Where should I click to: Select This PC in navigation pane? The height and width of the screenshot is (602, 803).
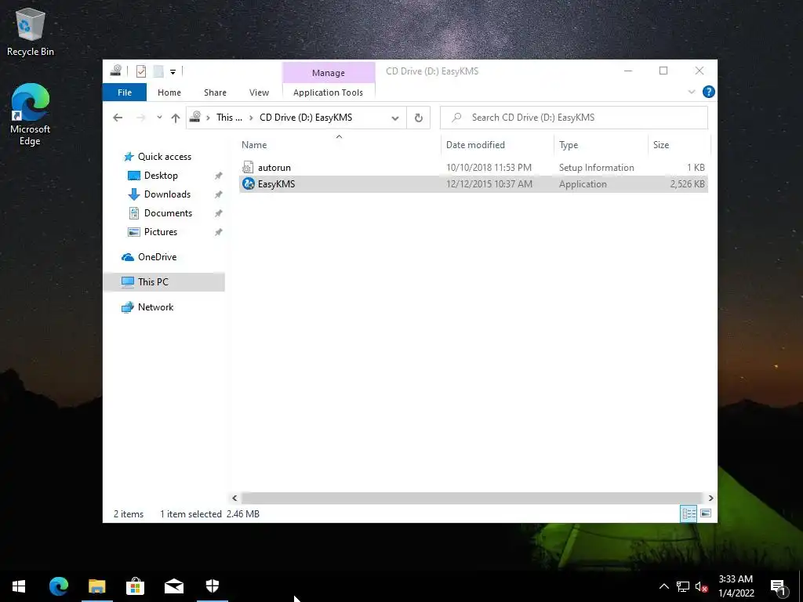pyautogui.click(x=164, y=282)
